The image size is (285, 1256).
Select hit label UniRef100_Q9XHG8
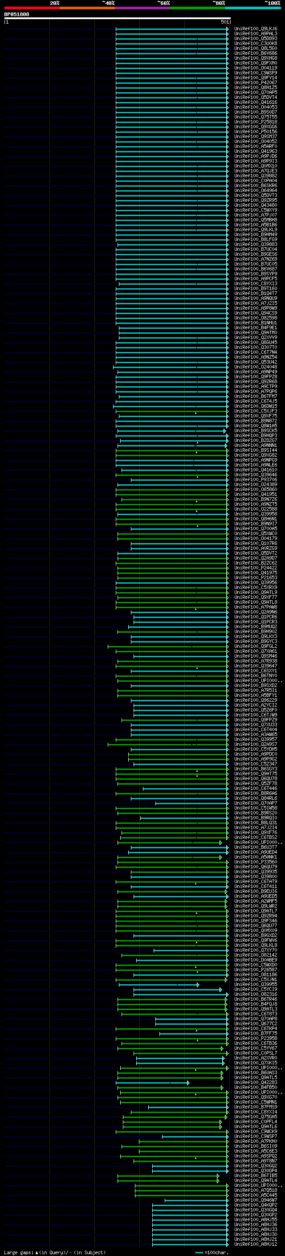[x=256, y=58]
